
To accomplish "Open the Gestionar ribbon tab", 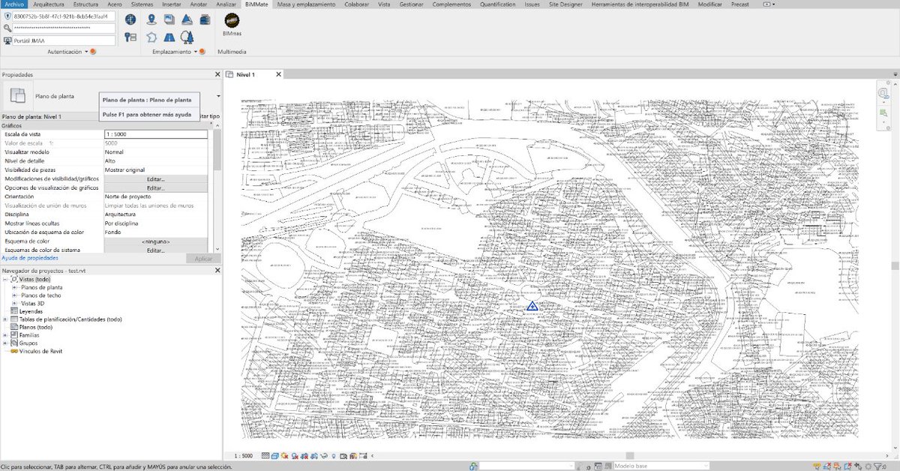I will coord(411,4).
